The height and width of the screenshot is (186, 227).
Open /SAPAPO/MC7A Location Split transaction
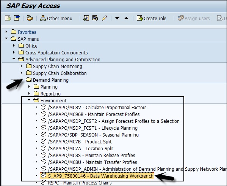[81, 148]
